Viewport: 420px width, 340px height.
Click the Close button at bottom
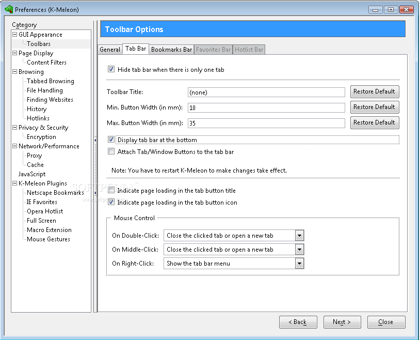tap(386, 322)
